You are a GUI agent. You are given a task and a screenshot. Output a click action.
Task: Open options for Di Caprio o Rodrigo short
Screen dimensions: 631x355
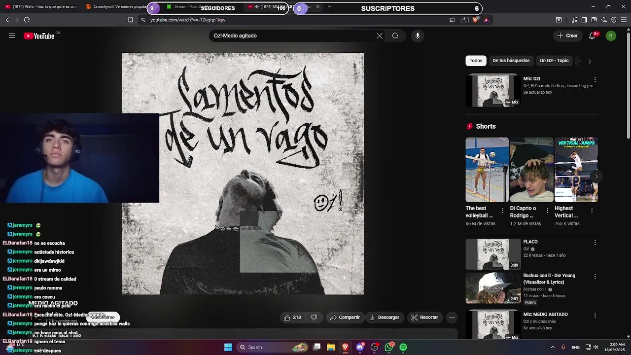tap(547, 211)
